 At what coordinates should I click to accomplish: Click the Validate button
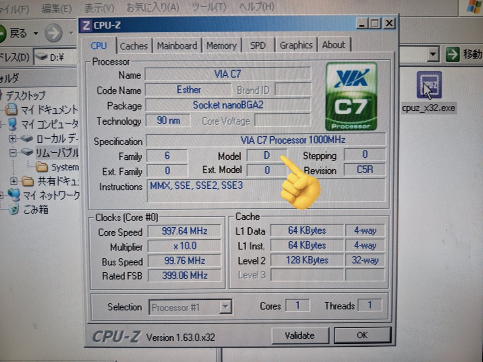[299, 335]
